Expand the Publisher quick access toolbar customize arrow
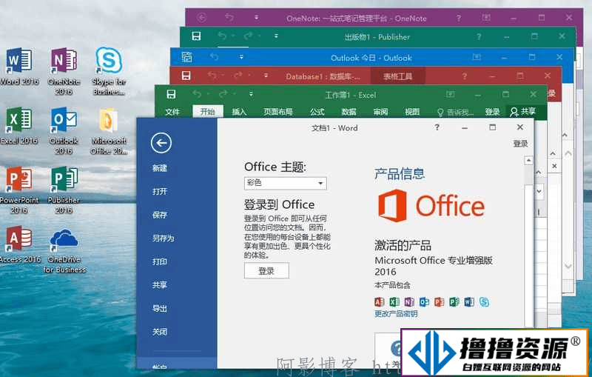 point(276,36)
